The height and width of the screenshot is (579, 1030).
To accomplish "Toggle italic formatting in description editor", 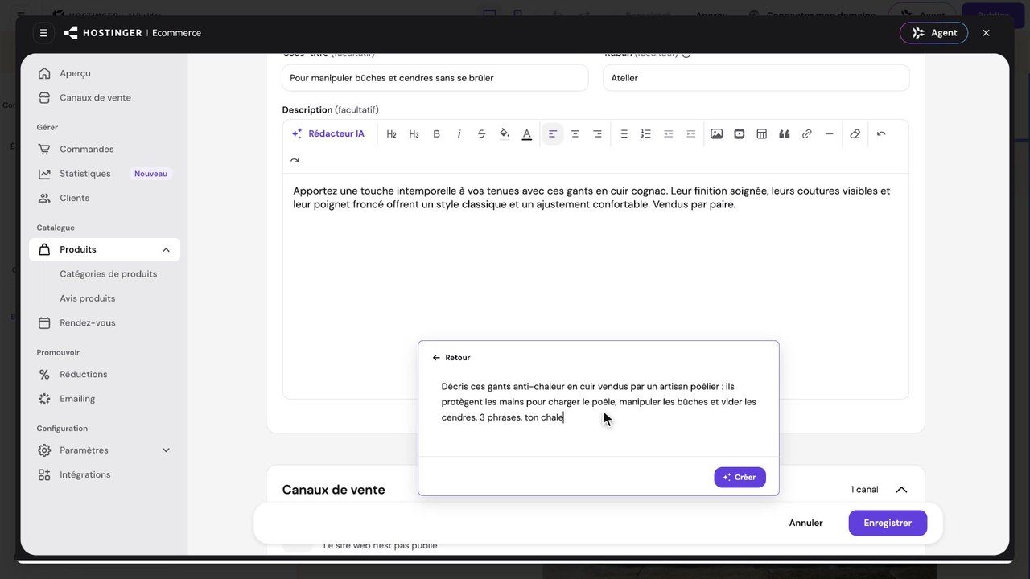I will [x=459, y=134].
